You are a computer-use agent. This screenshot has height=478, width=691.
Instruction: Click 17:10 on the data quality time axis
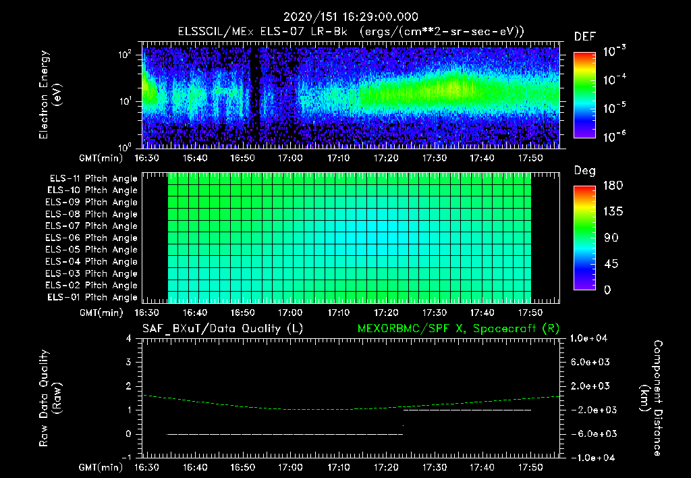click(x=339, y=467)
